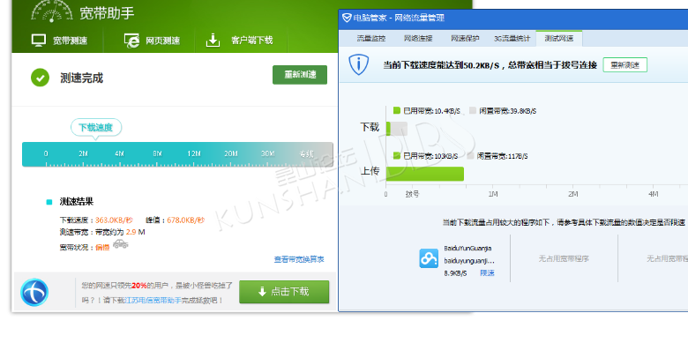Click the baiduyunguanji... process name
Screen dimensions: 688x343
click(x=469, y=260)
